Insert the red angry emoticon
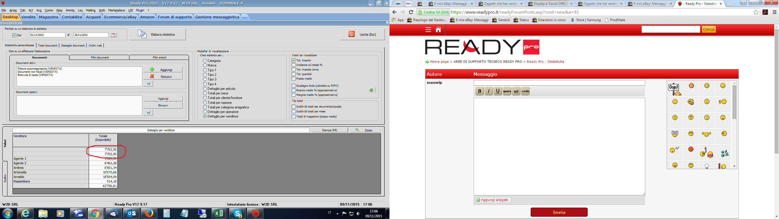 click(x=691, y=149)
